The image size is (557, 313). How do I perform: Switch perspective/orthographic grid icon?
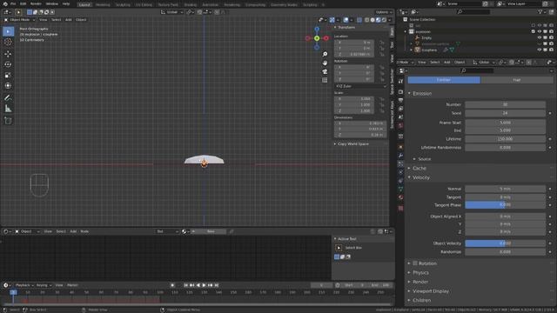[325, 80]
